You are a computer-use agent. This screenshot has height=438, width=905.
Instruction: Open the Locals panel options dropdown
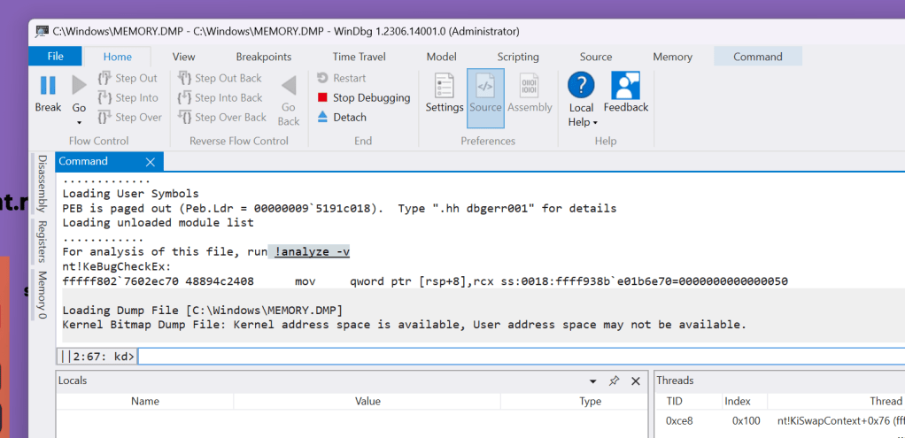pos(592,381)
